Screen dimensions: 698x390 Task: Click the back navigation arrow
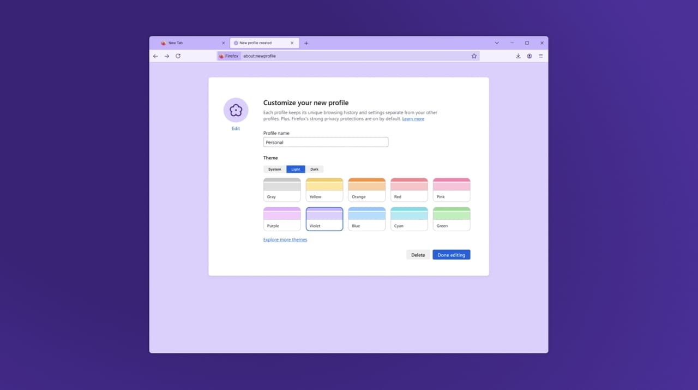(x=155, y=56)
